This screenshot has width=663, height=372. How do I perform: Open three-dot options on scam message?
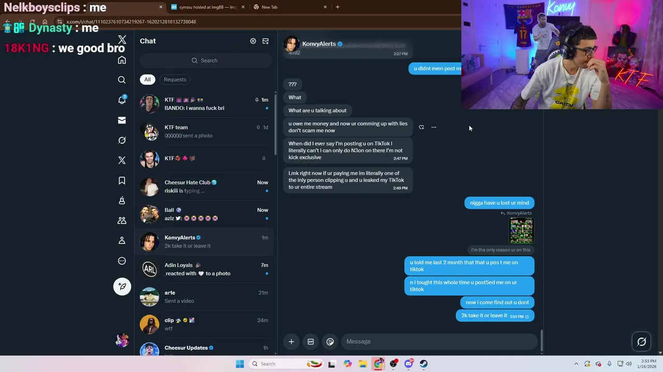(434, 127)
